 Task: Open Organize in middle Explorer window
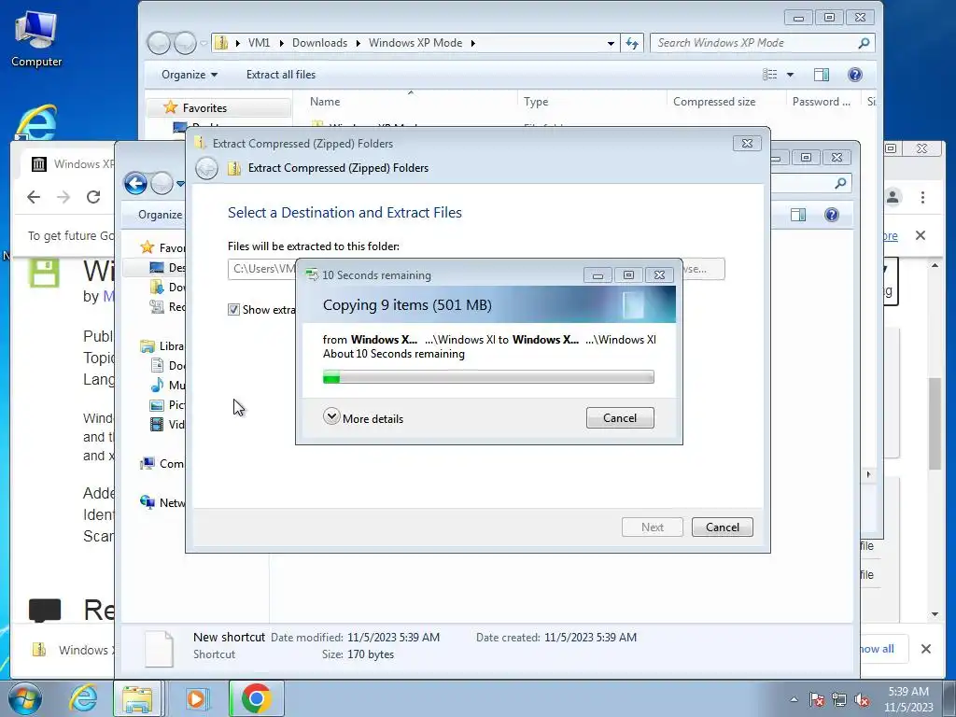[x=160, y=215]
